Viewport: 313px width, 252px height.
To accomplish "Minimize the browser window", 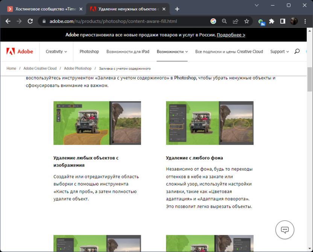I will (273, 5).
